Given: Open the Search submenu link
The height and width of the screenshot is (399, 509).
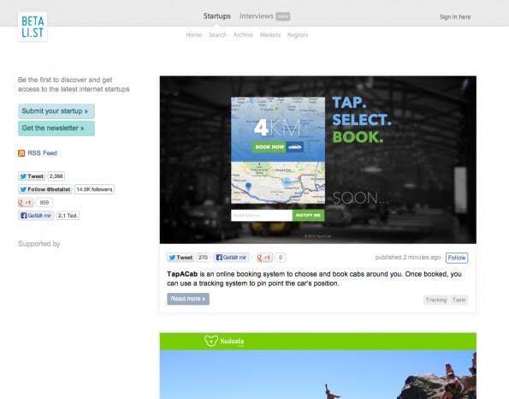Looking at the screenshot, I should tap(217, 35).
